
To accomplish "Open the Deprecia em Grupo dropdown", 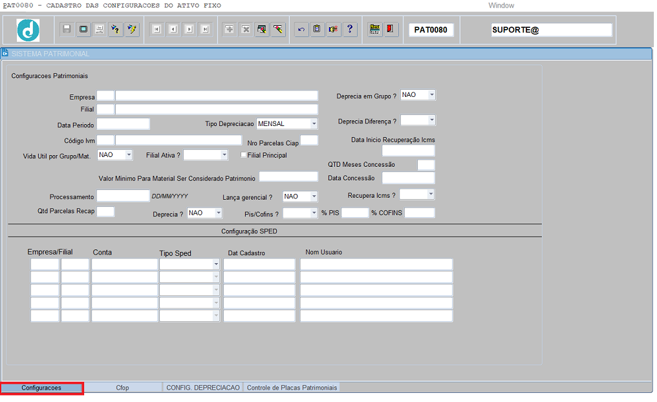I will [x=431, y=94].
